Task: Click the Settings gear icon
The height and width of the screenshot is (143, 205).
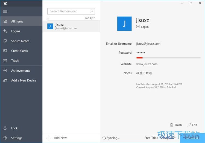Action: [5, 138]
